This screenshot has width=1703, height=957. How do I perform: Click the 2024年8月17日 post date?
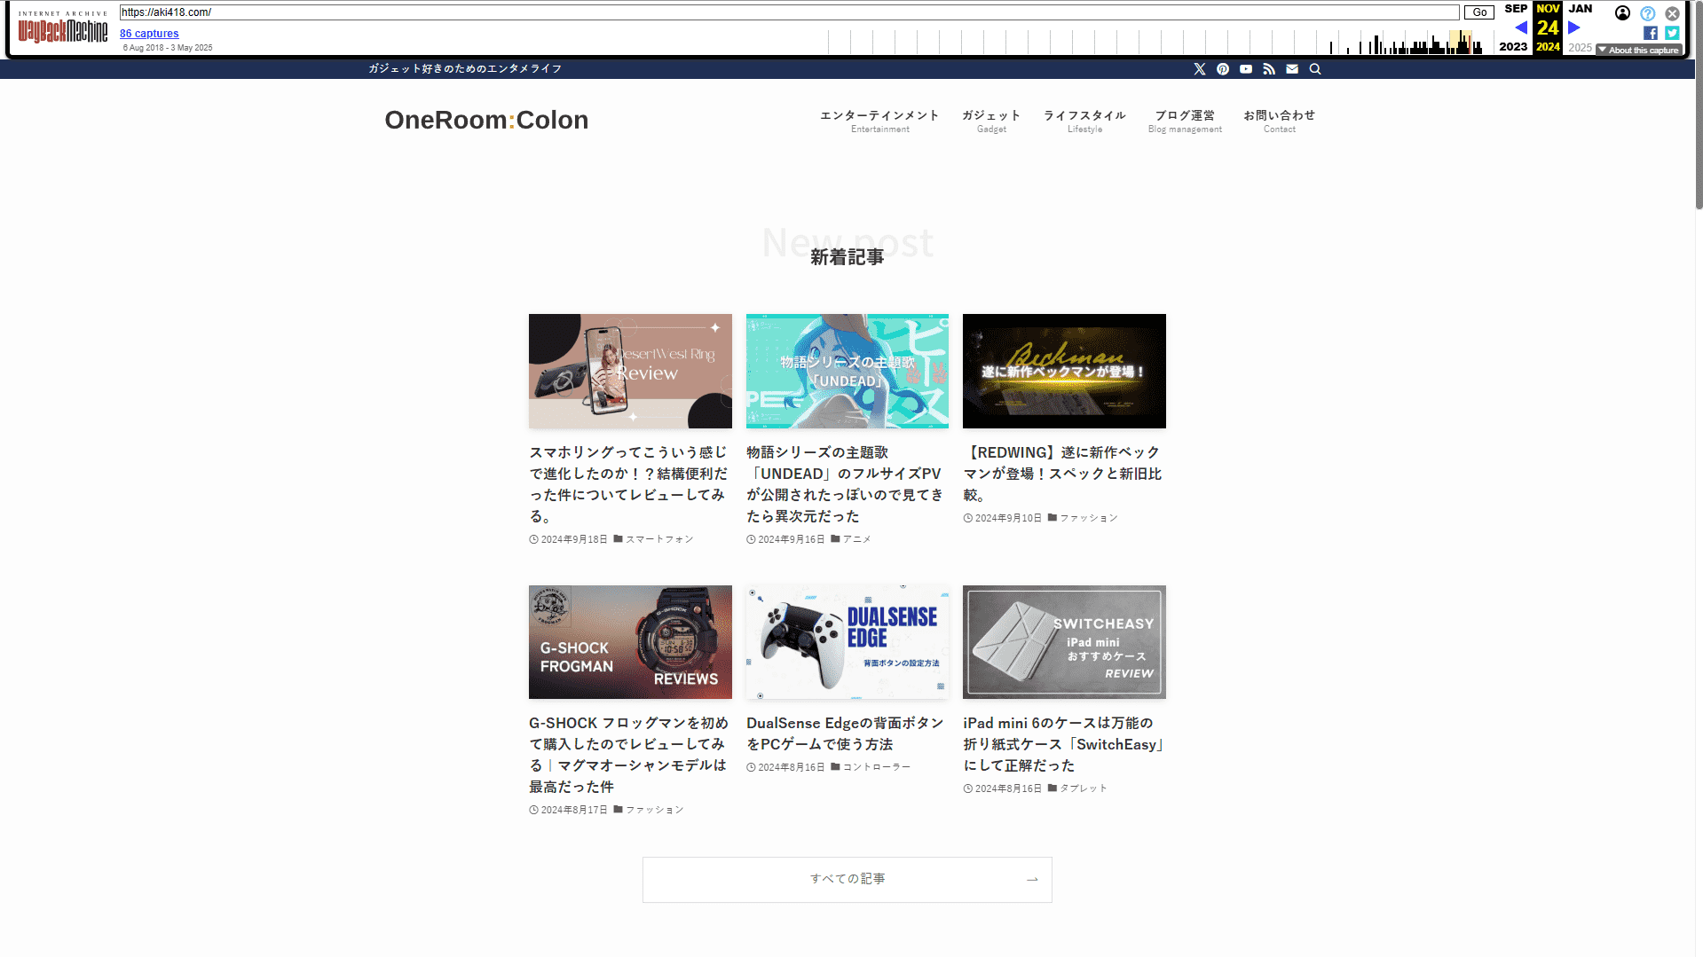click(x=574, y=810)
